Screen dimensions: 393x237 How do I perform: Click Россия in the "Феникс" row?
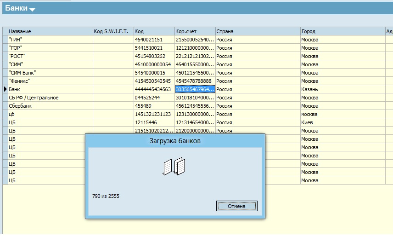point(258,81)
